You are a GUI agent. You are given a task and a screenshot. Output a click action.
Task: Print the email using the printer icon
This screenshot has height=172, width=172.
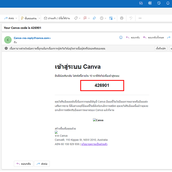click(x=122, y=18)
